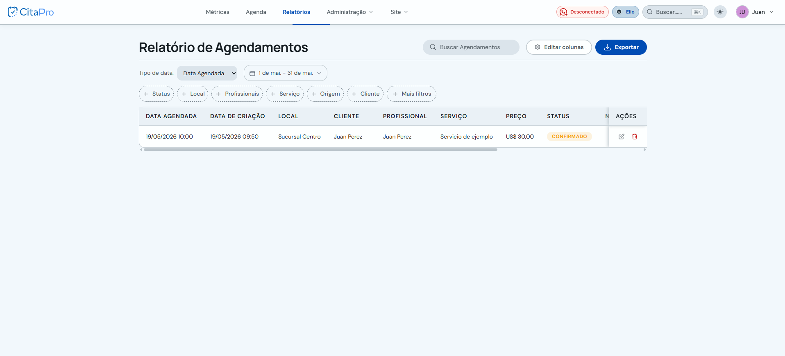
Task: Click the right arrow of table scrollbar
Action: [x=644, y=150]
